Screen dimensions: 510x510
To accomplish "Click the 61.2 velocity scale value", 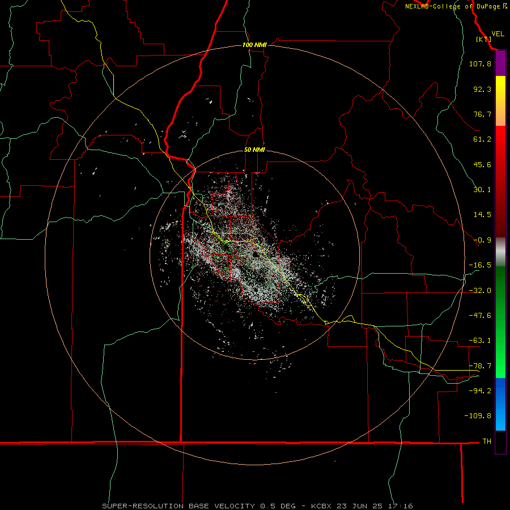I will [x=482, y=139].
